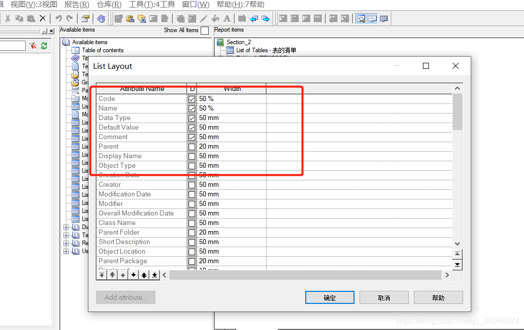Move attribute down one page with double-down arrow

(144, 275)
